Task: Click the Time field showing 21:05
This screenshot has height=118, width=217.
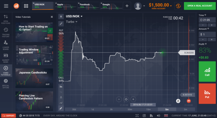Action: coord(207,20)
